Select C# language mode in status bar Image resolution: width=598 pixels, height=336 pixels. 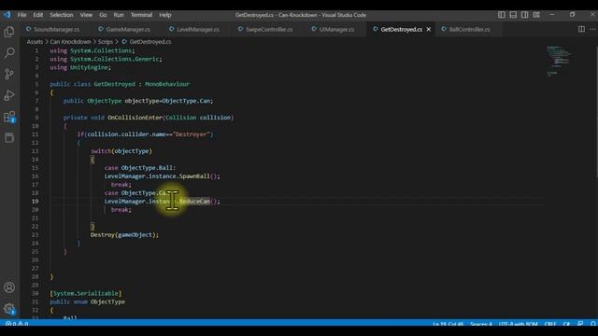(566, 324)
